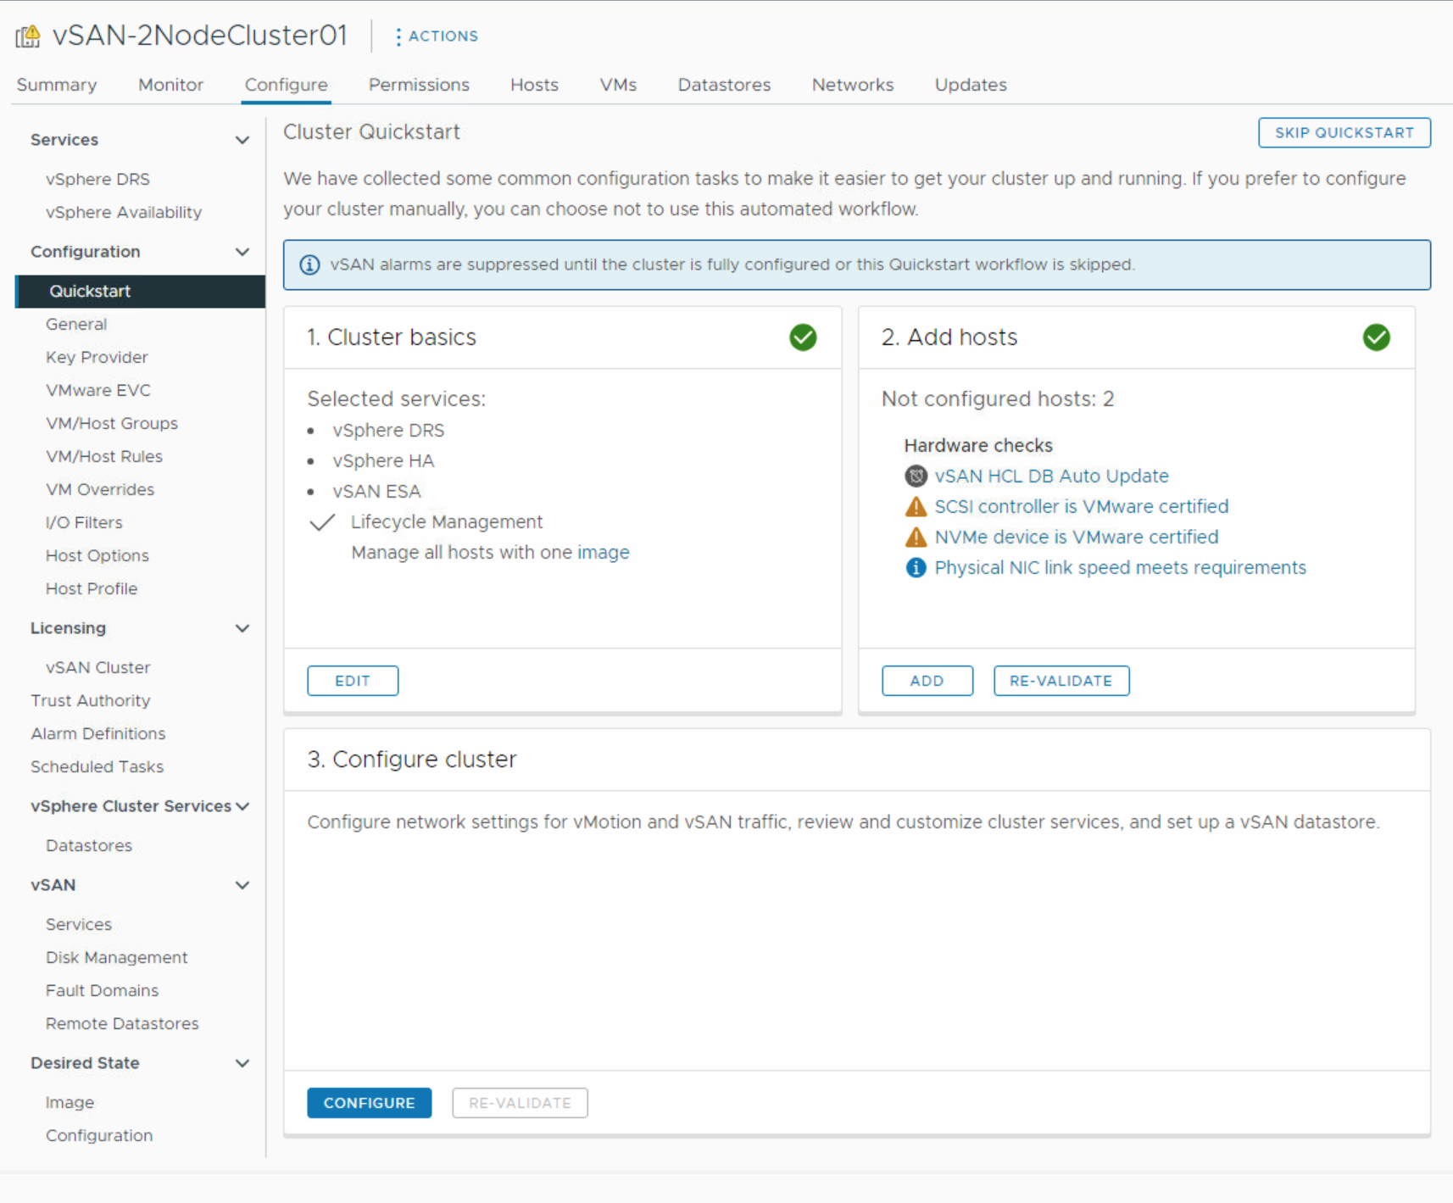Open the Actions three-dot menu icon
1453x1203 pixels.
click(398, 36)
